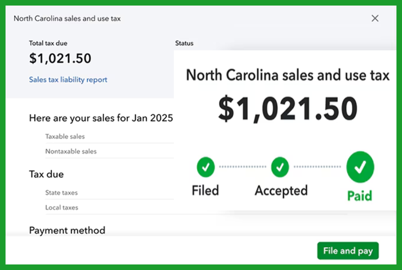402x270 pixels.
Task: Click the File and pay button
Action: (348, 251)
